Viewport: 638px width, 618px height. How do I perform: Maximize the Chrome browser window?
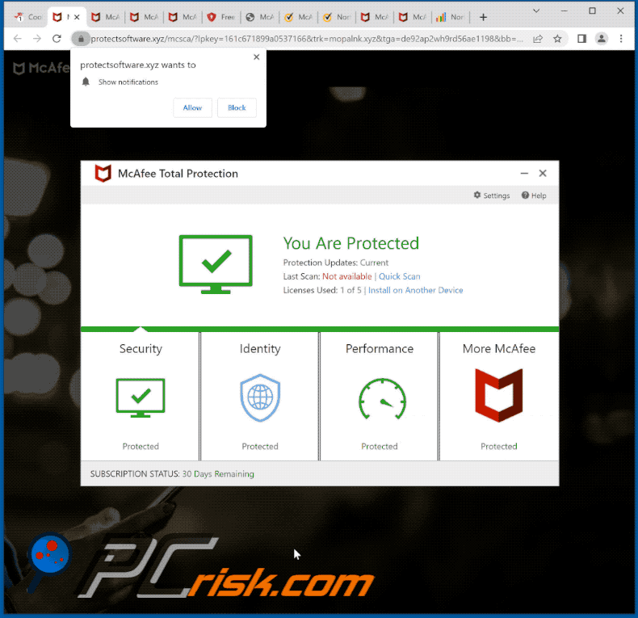click(593, 11)
